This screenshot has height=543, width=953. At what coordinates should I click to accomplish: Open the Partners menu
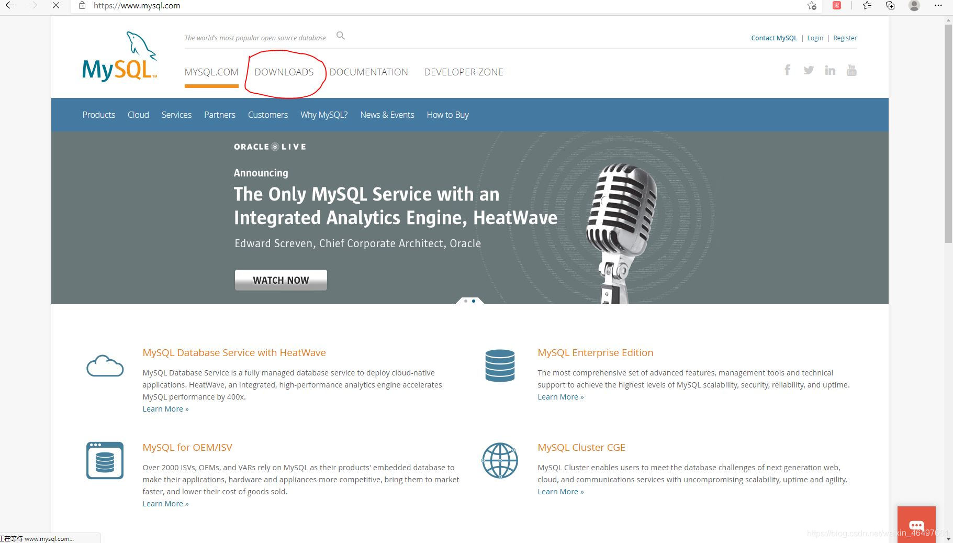220,115
